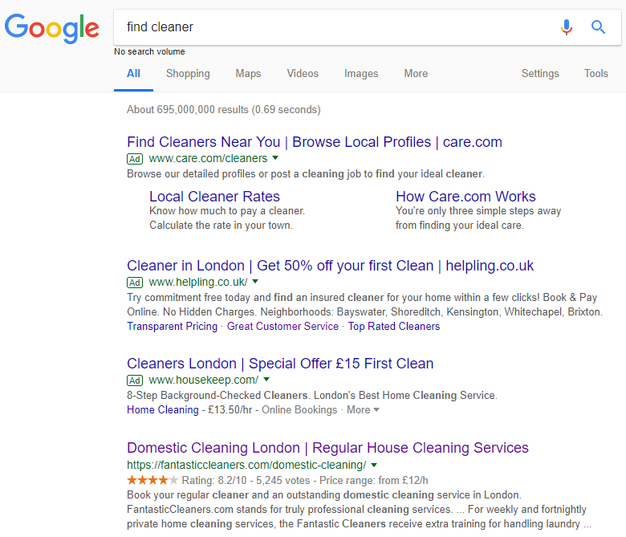This screenshot has width=626, height=537.
Task: Click 'Know how much to pay a cleaner' text
Action: pos(227,211)
